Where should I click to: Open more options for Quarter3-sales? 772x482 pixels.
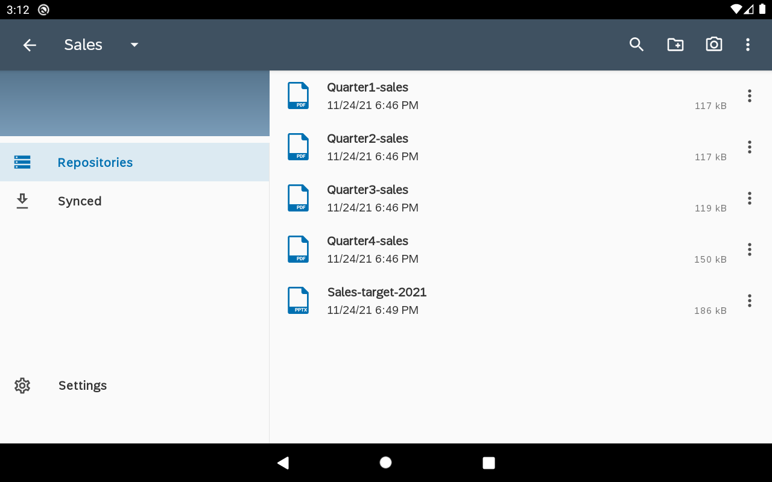click(x=750, y=198)
